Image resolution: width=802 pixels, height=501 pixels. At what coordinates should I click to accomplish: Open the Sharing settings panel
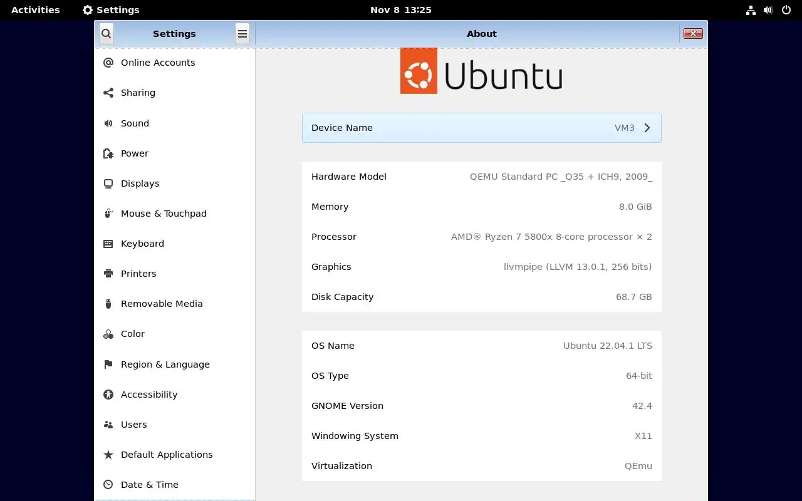[175, 93]
